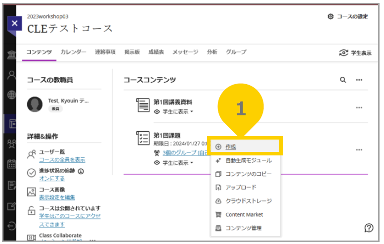Image resolution: width=384 pixels, height=244 pixels.
Task: Open more options for 第1回課題
Action: (359, 150)
